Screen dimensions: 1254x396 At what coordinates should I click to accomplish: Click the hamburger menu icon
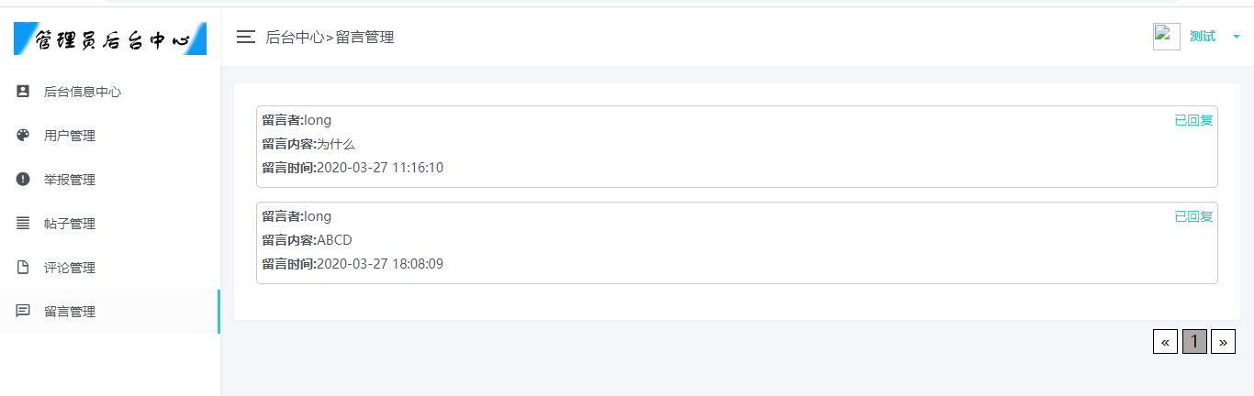coord(245,37)
